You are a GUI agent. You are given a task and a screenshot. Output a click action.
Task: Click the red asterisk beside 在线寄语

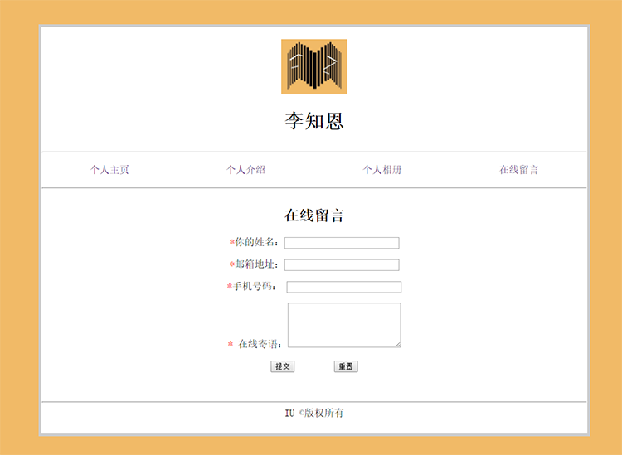click(x=231, y=345)
